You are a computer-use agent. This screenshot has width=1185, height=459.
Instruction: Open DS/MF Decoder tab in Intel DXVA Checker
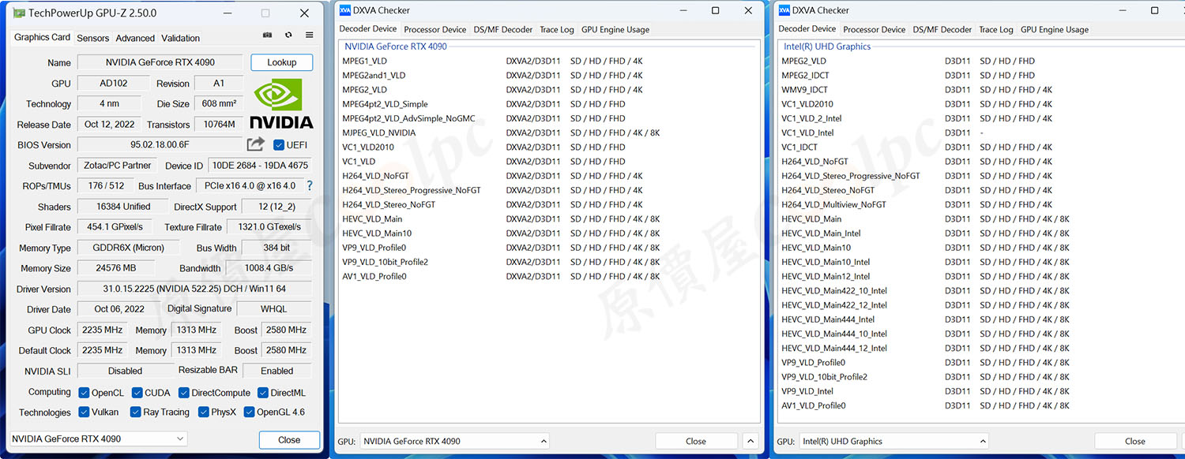942,30
